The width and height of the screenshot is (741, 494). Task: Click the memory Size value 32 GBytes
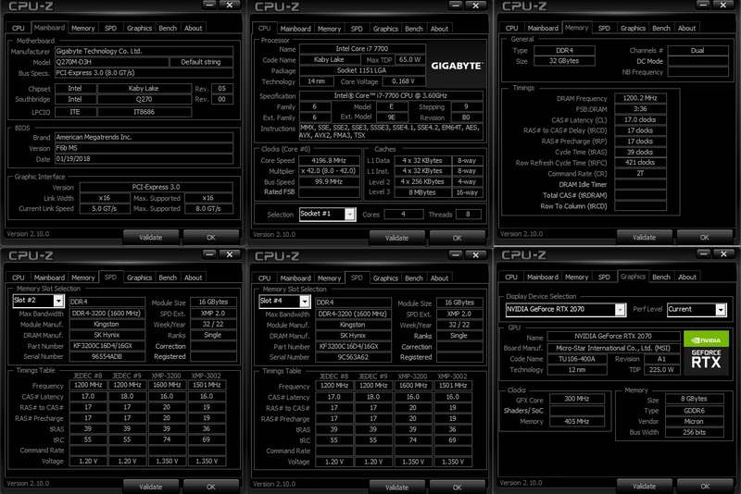pyautogui.click(x=564, y=61)
